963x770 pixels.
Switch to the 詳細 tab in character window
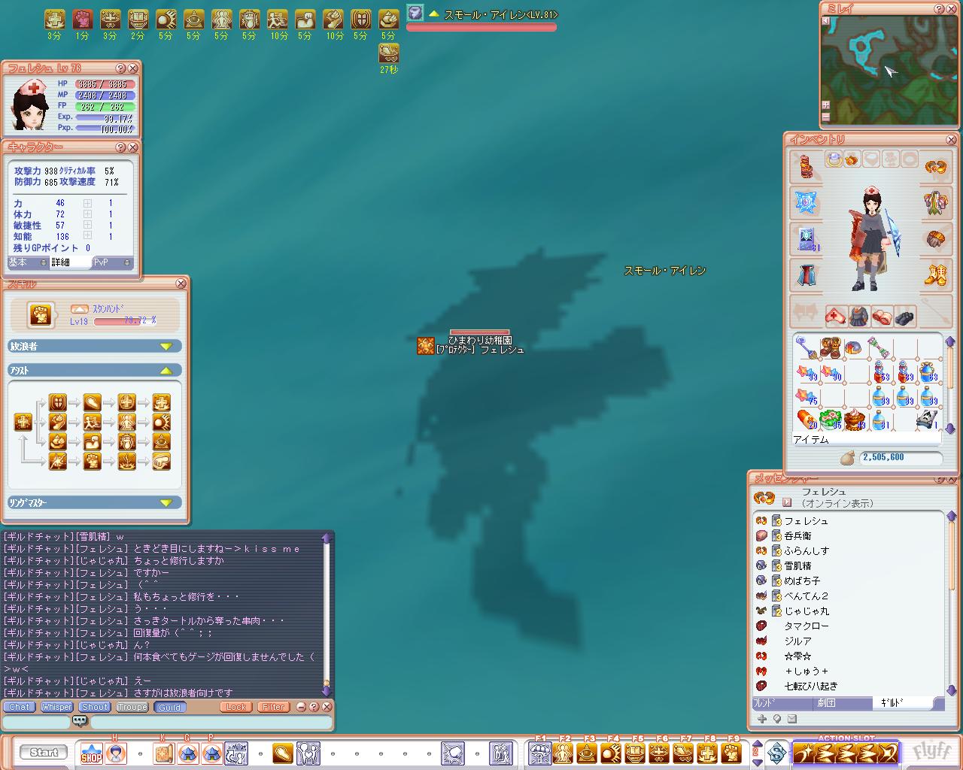[x=70, y=262]
